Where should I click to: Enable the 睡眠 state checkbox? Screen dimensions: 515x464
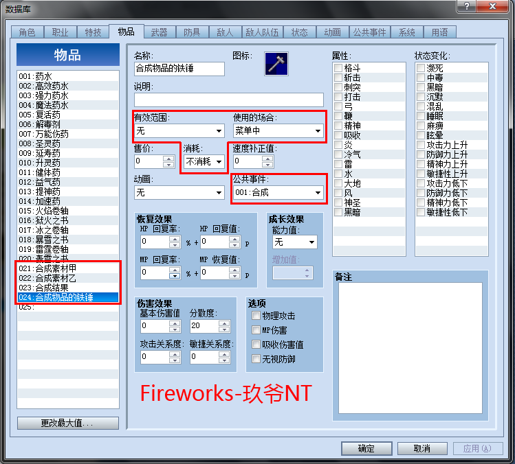coord(421,116)
